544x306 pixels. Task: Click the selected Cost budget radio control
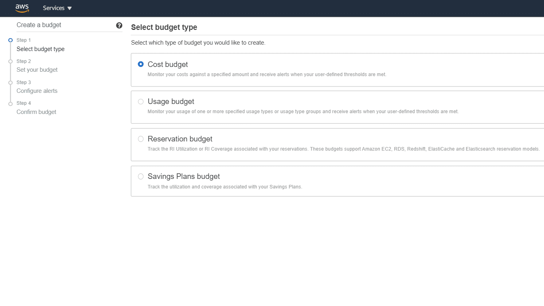[141, 64]
